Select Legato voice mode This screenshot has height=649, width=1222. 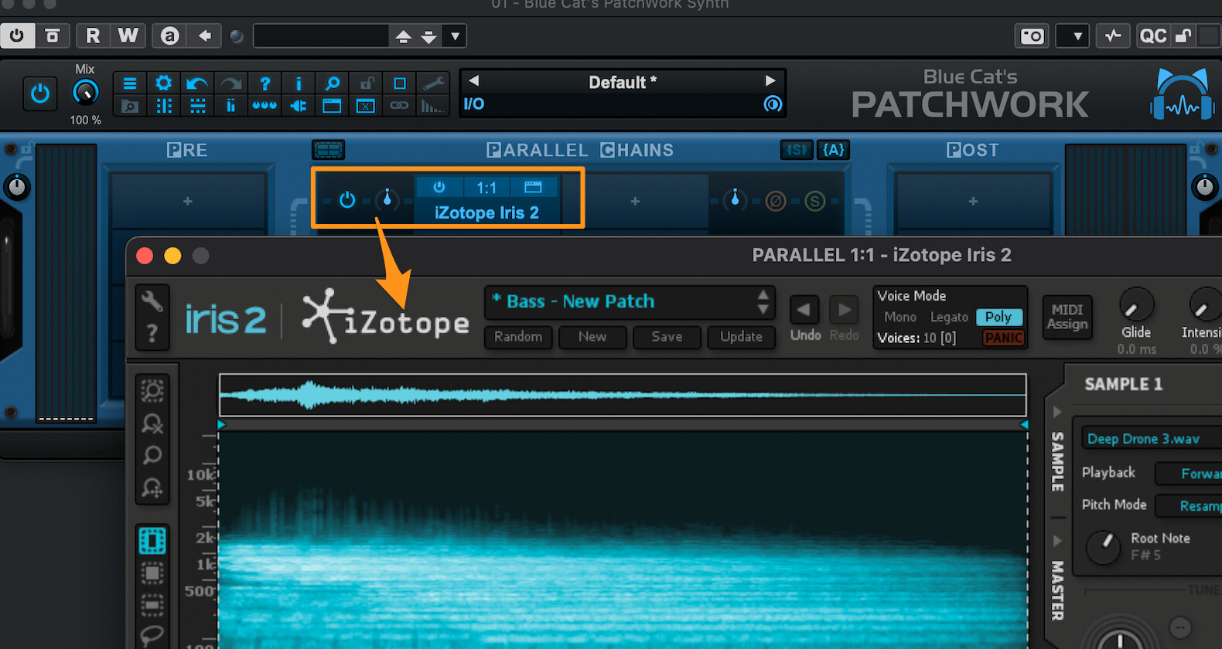pyautogui.click(x=949, y=317)
